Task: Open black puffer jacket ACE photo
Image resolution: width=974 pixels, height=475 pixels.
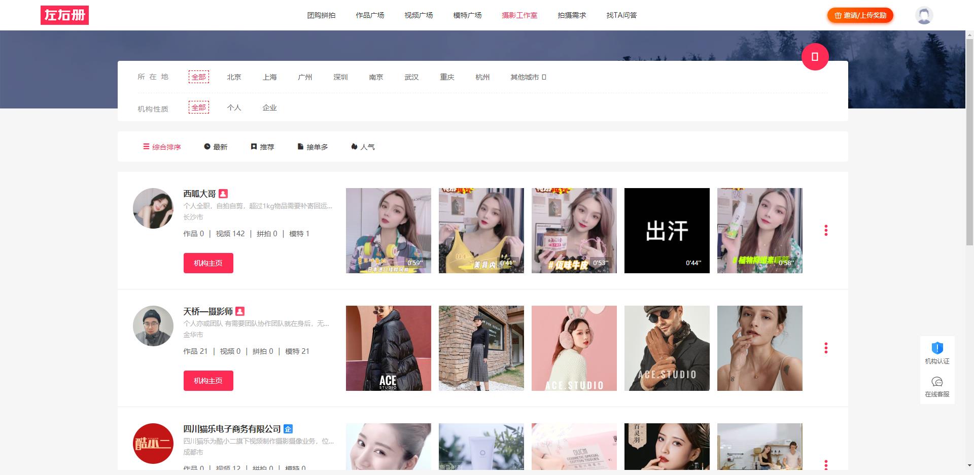Action: click(x=389, y=348)
